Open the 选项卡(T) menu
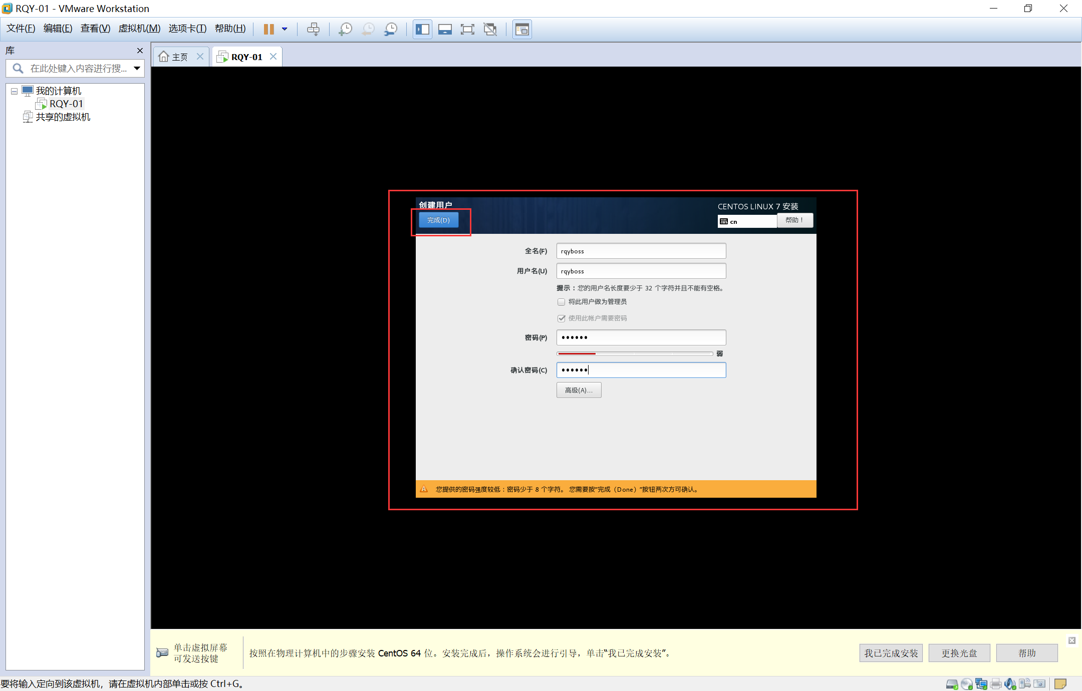1082x691 pixels. [187, 29]
